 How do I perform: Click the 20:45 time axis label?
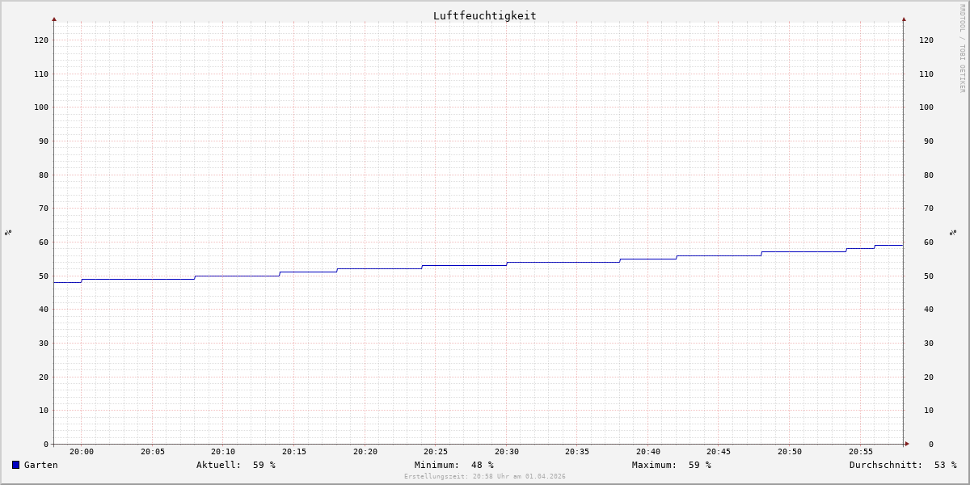pos(719,452)
